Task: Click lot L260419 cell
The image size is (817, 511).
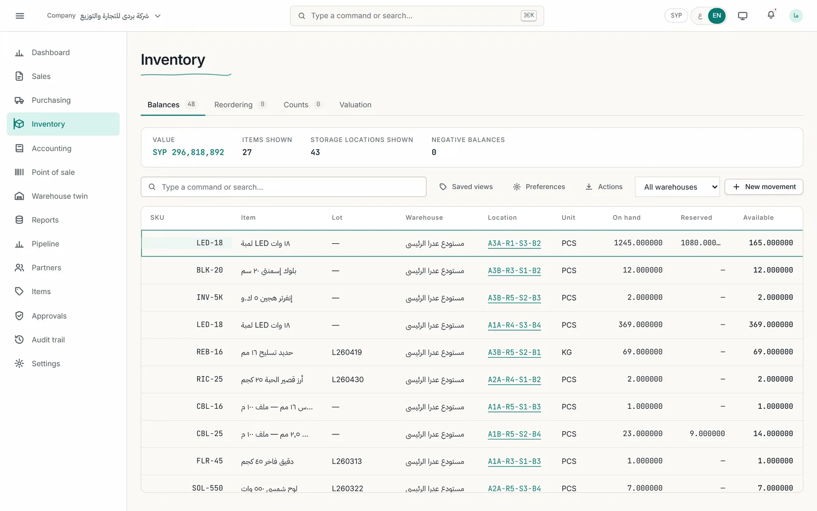Action: click(347, 352)
